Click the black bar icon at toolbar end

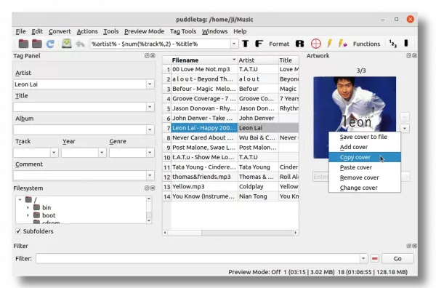point(406,43)
